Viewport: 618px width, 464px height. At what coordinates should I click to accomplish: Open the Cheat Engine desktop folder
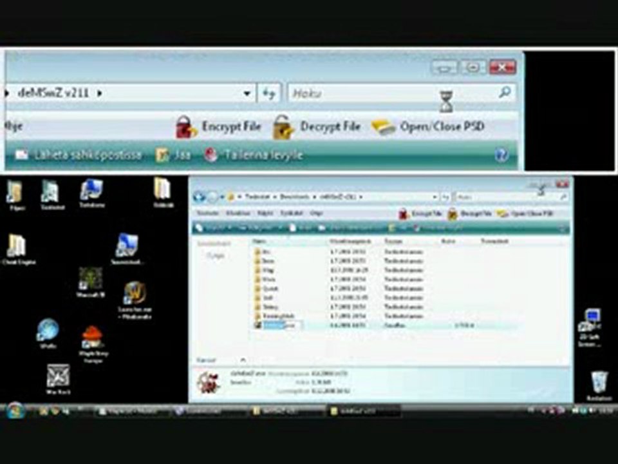[17, 249]
